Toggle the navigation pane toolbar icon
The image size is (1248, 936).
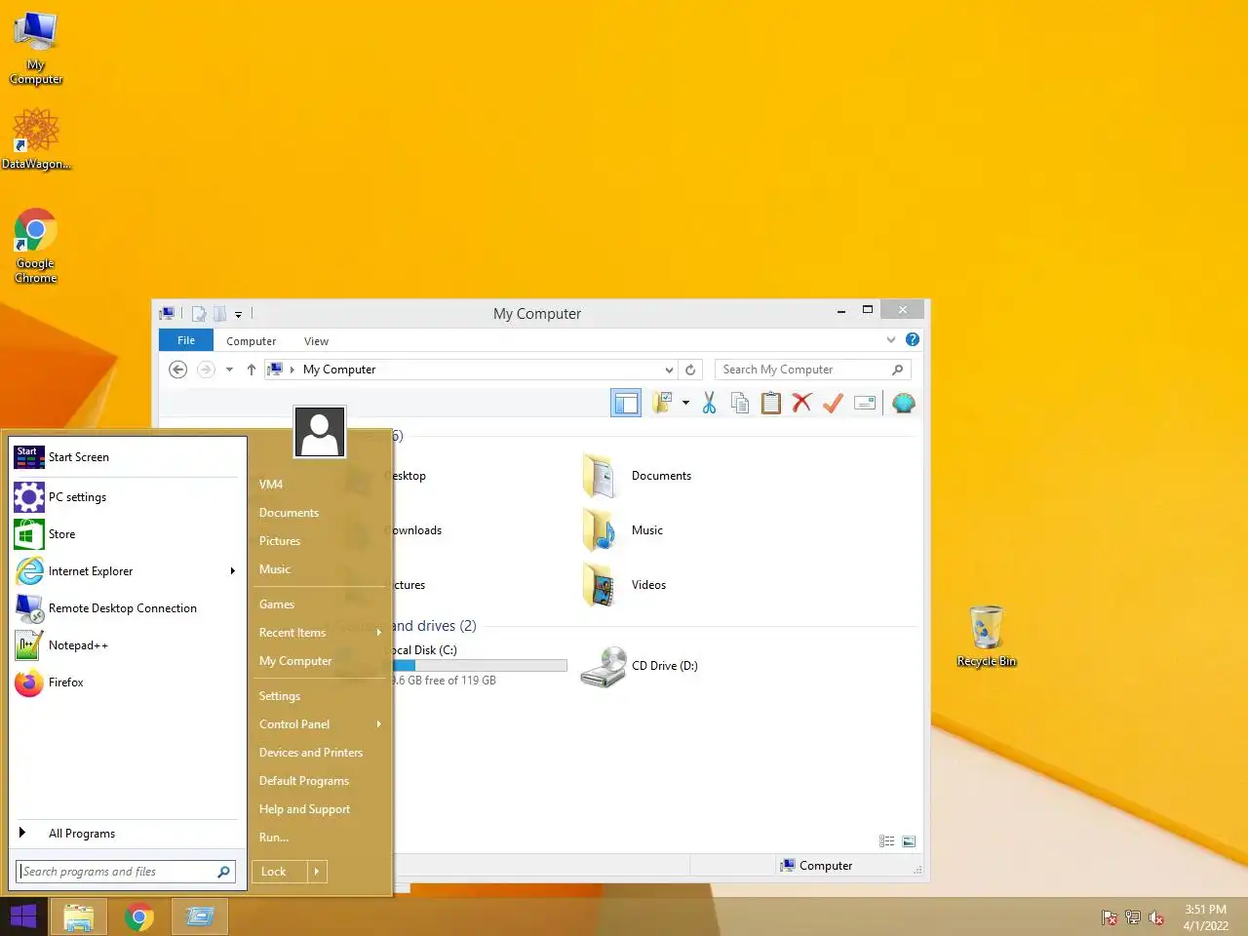(x=626, y=403)
